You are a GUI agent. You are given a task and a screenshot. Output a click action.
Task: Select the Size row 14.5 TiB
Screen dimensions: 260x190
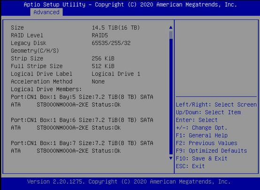pyautogui.click(x=76, y=28)
